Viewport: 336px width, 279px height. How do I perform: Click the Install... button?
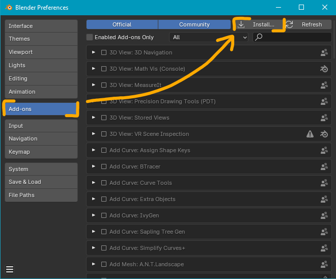[259, 24]
